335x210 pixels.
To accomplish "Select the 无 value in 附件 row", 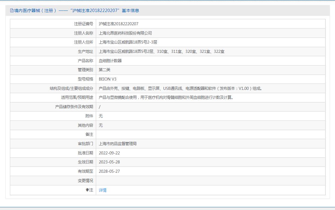I will [101, 116].
